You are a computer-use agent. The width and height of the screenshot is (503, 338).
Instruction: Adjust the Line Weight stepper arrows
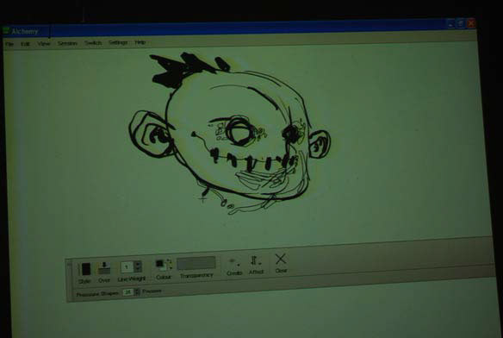click(x=138, y=266)
